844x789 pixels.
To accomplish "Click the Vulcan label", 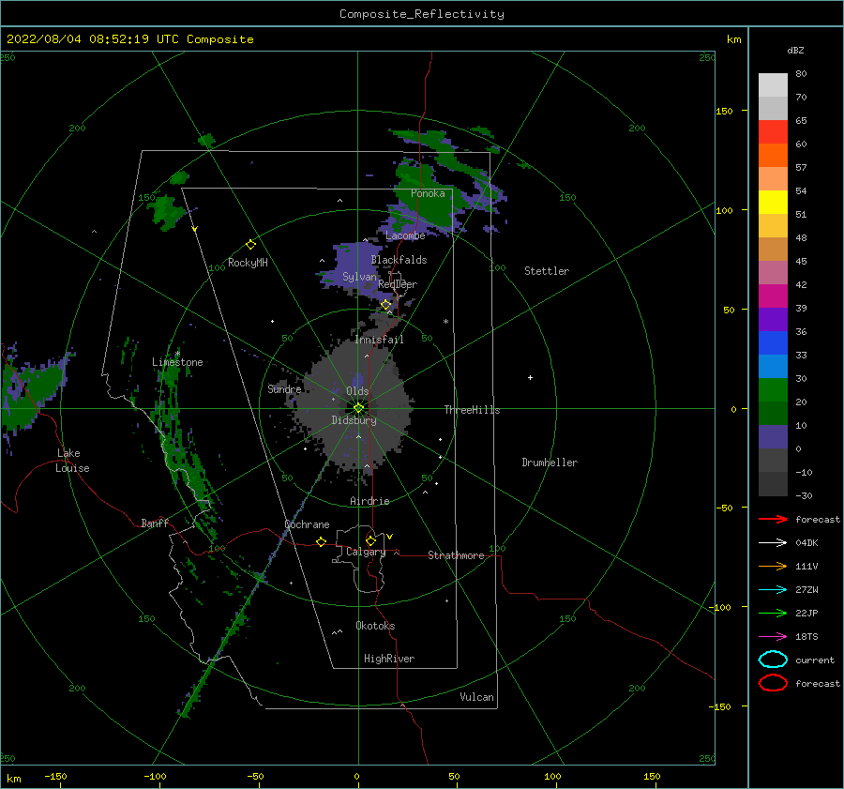I will (476, 697).
